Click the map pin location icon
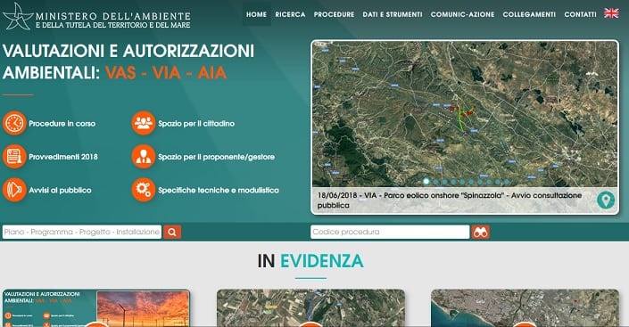The height and width of the screenshot is (327, 629). coord(606,200)
